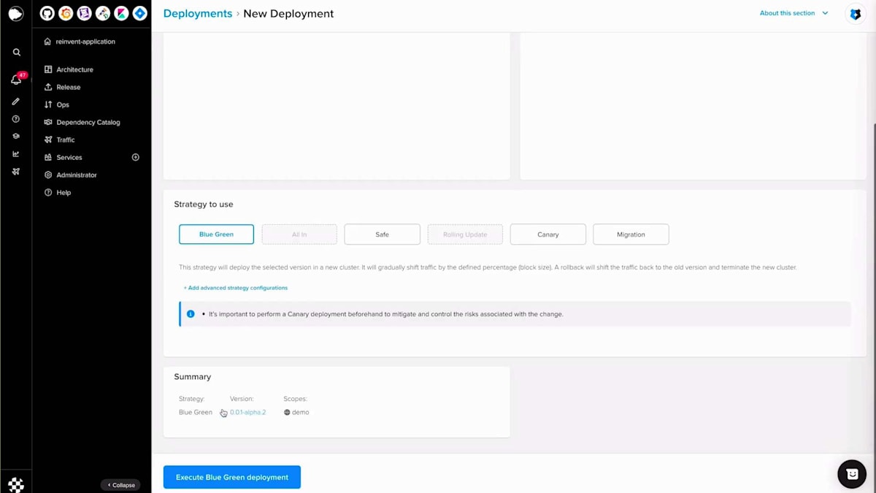Open the 0.0.1-alpha.2 version link

click(x=247, y=412)
